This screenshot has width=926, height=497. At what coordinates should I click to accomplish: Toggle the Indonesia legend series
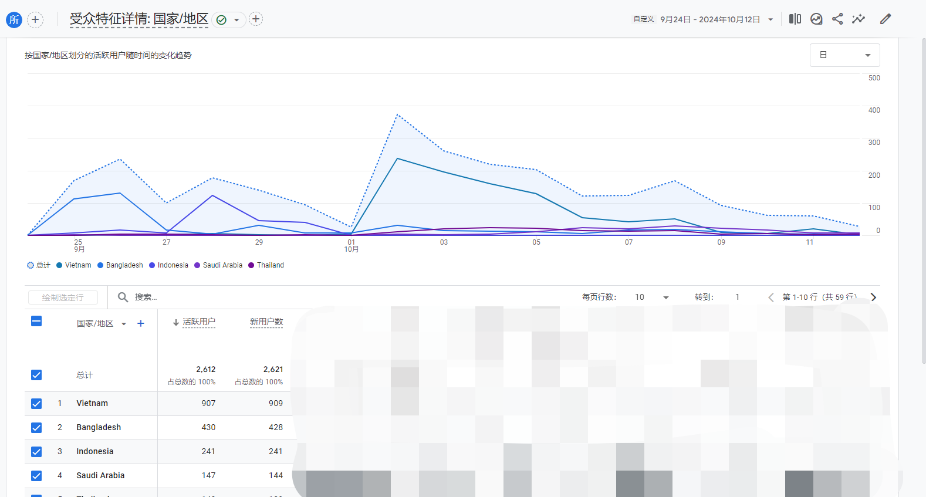coord(169,265)
